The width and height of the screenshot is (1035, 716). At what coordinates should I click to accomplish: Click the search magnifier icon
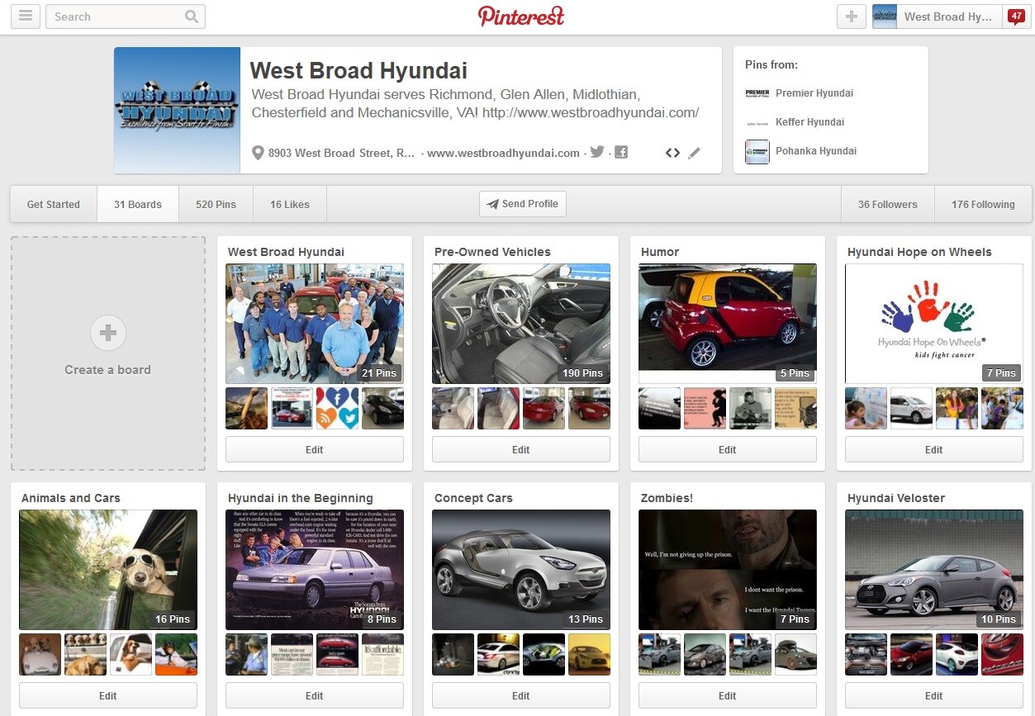[192, 17]
